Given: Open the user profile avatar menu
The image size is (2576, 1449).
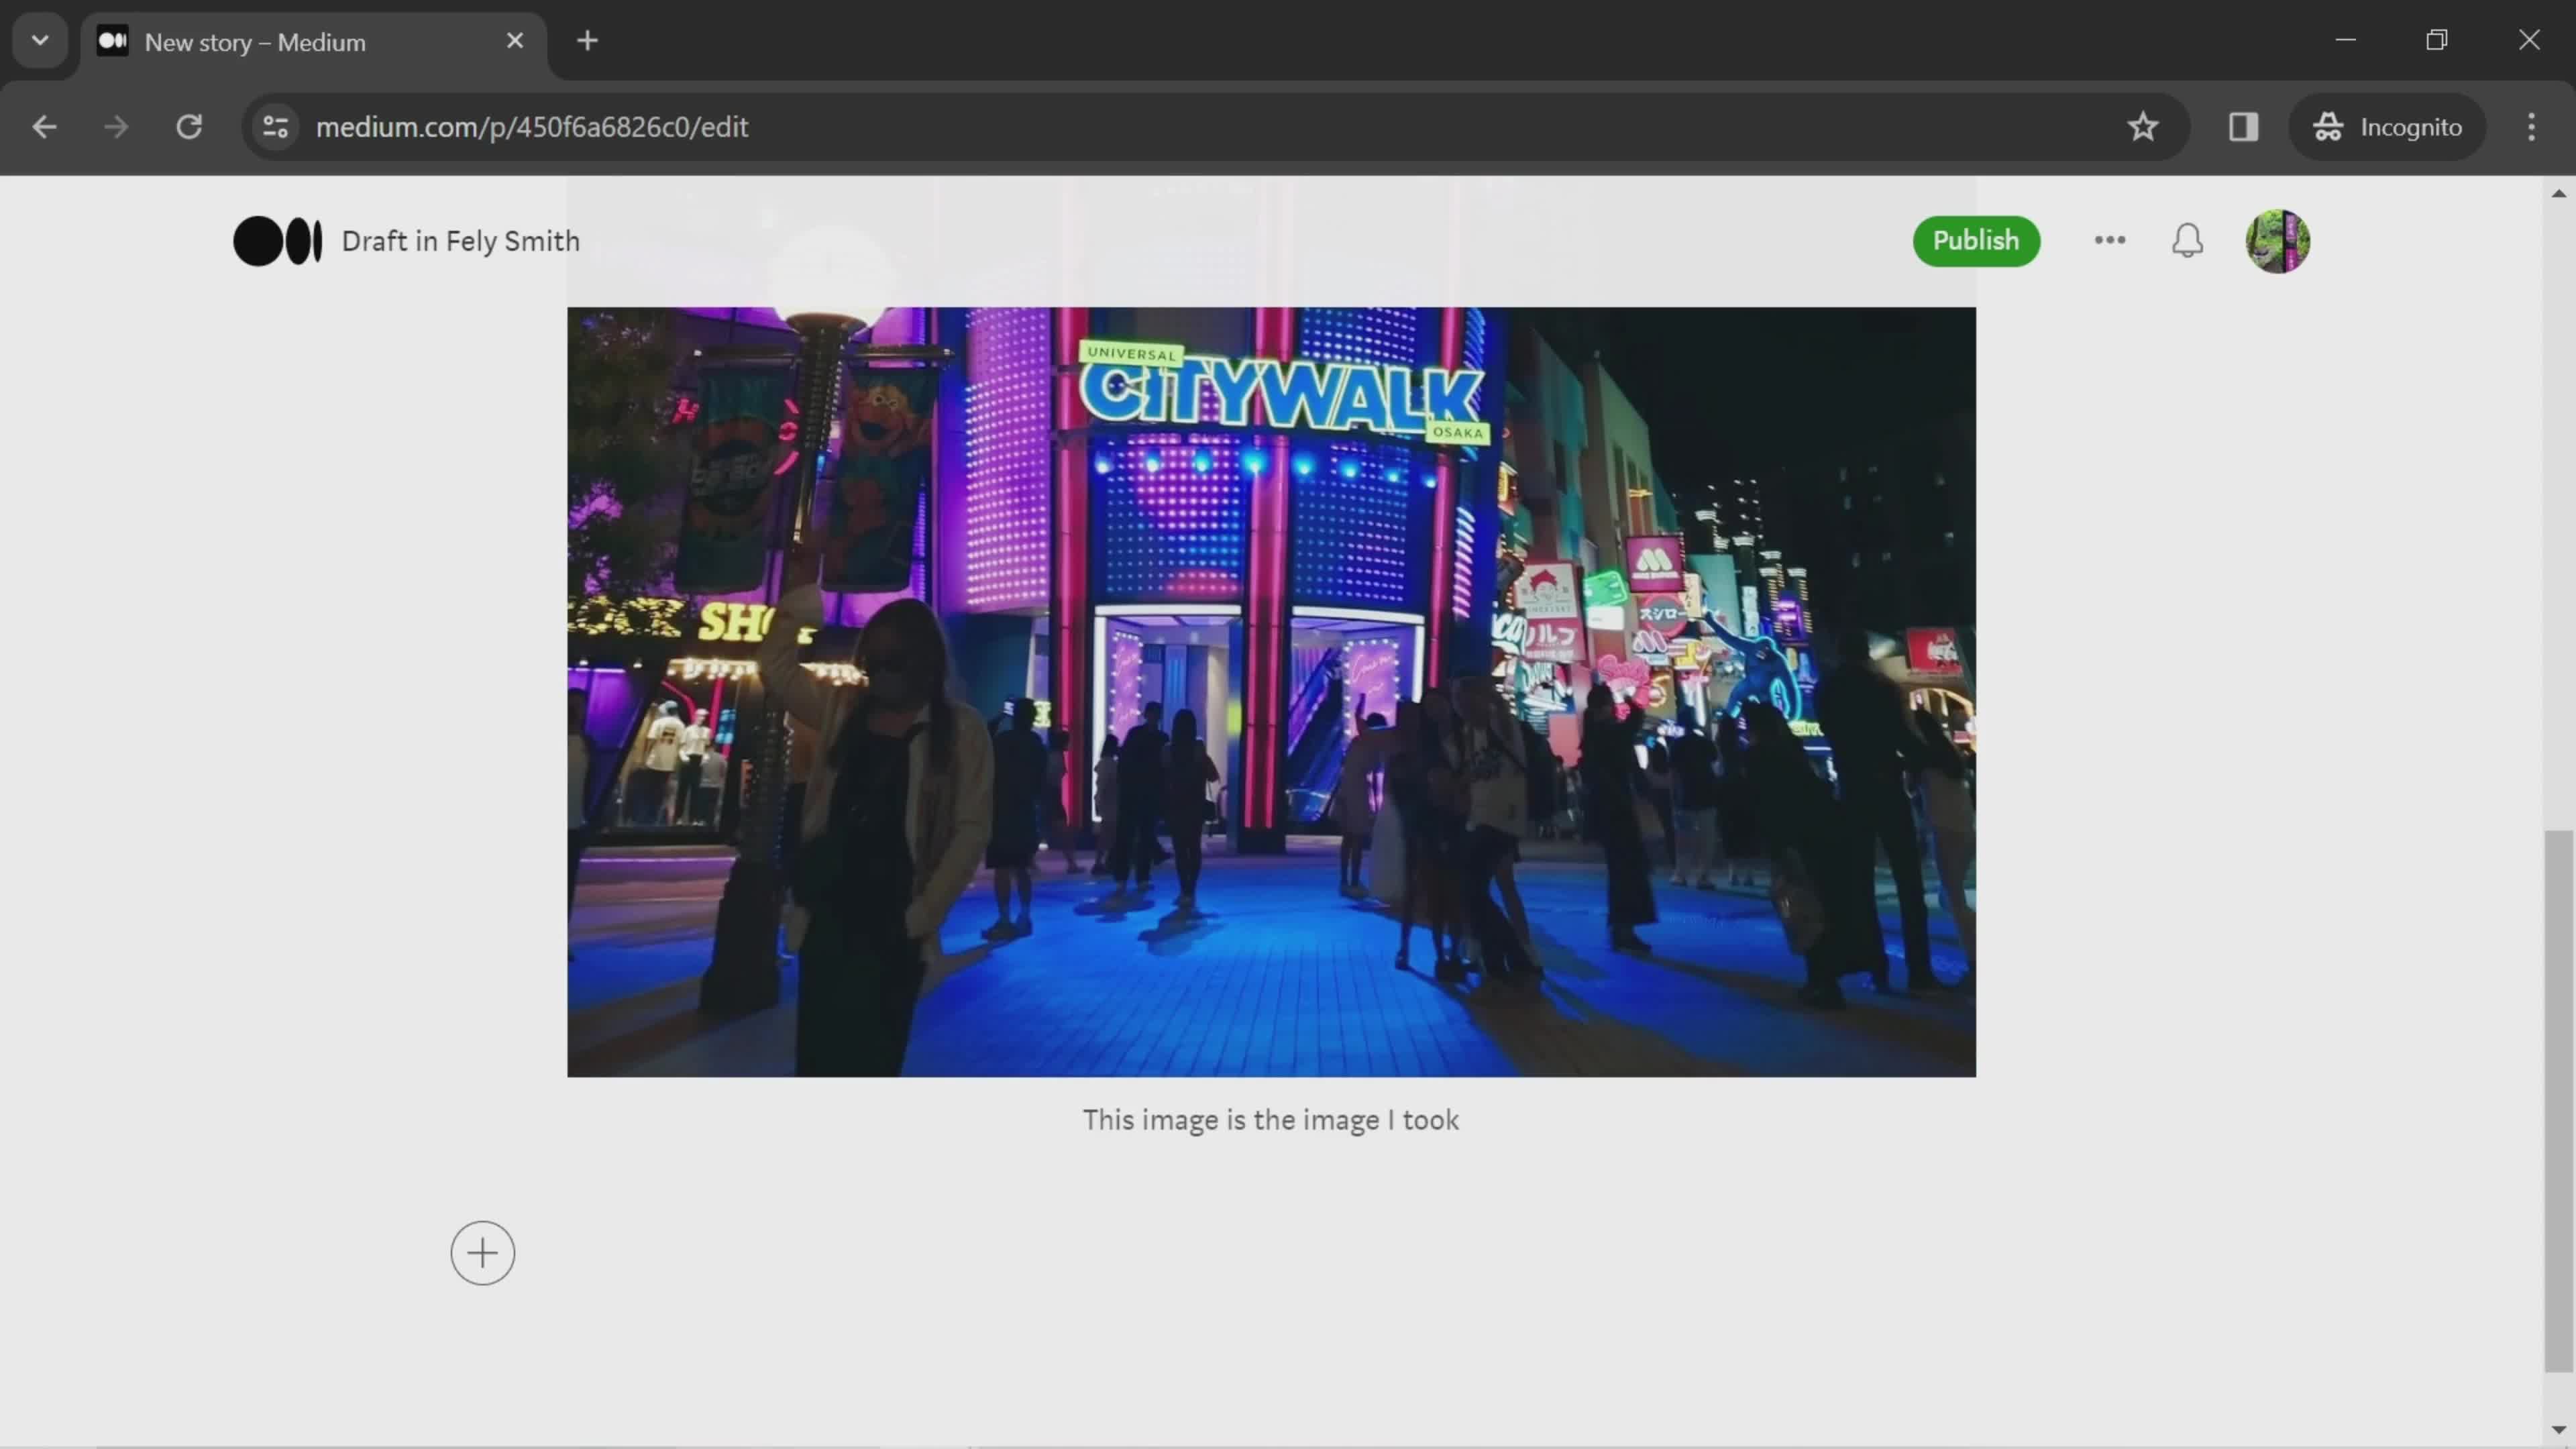Looking at the screenshot, I should click(x=2277, y=241).
